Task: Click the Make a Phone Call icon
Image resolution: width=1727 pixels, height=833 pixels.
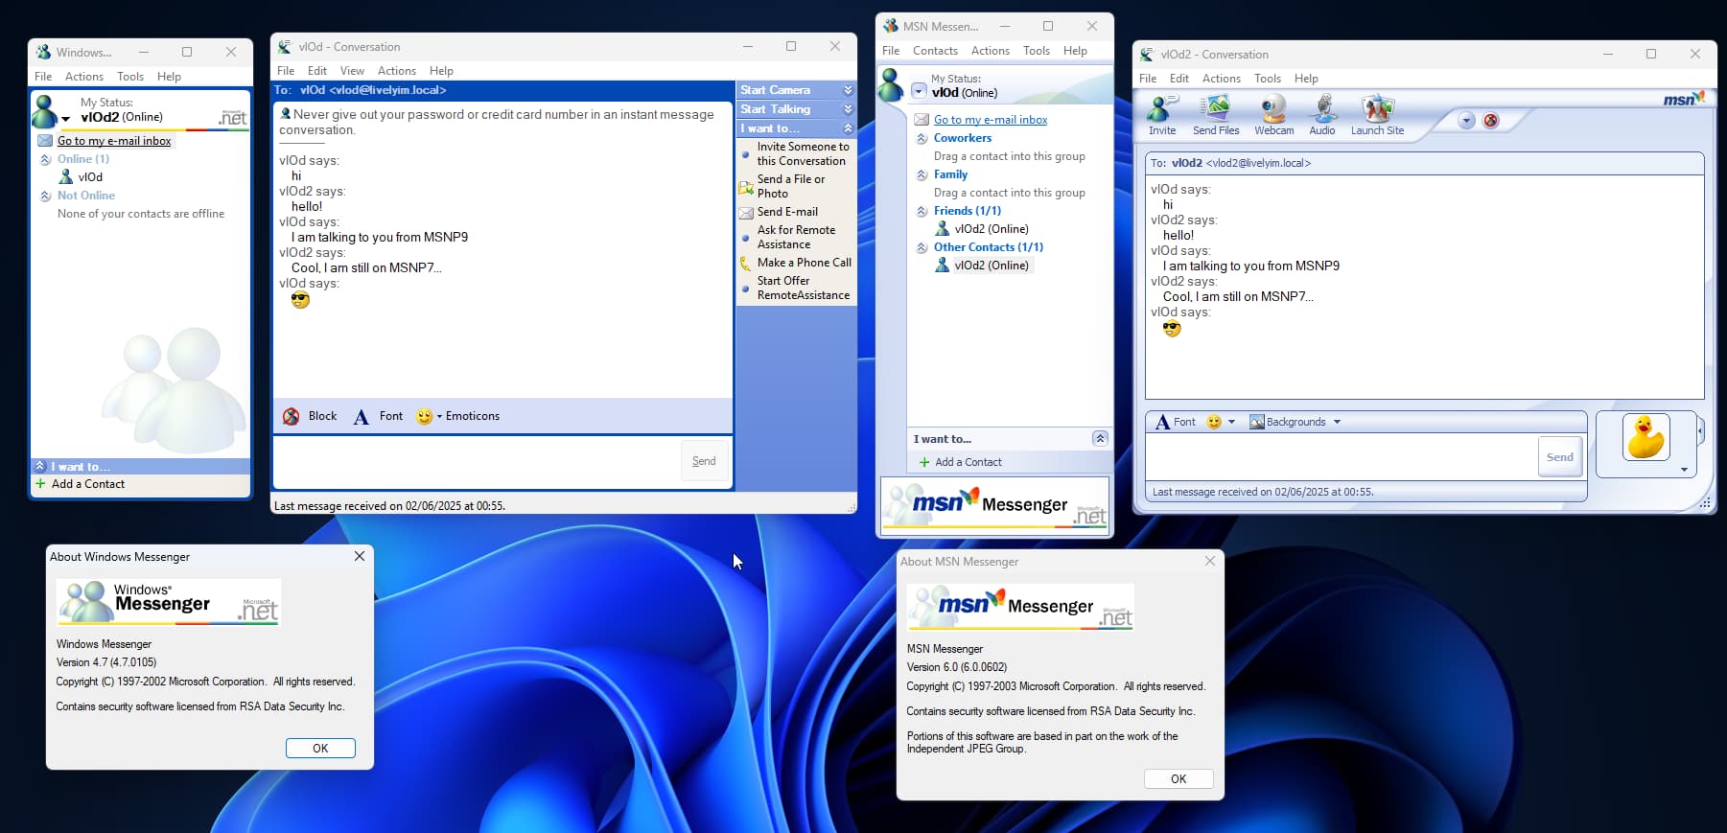Action: pyautogui.click(x=746, y=263)
